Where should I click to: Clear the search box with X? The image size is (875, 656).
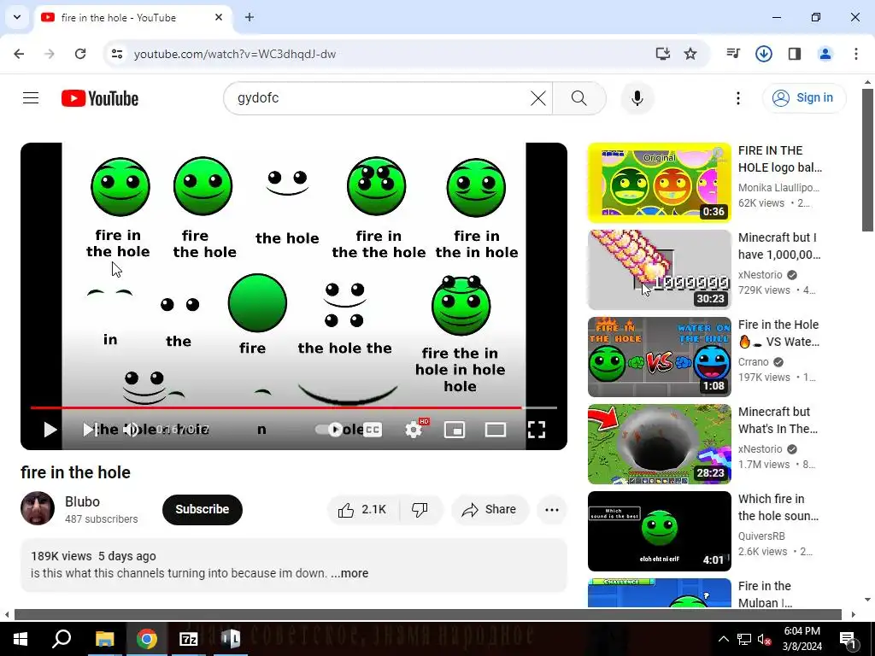[x=538, y=98]
